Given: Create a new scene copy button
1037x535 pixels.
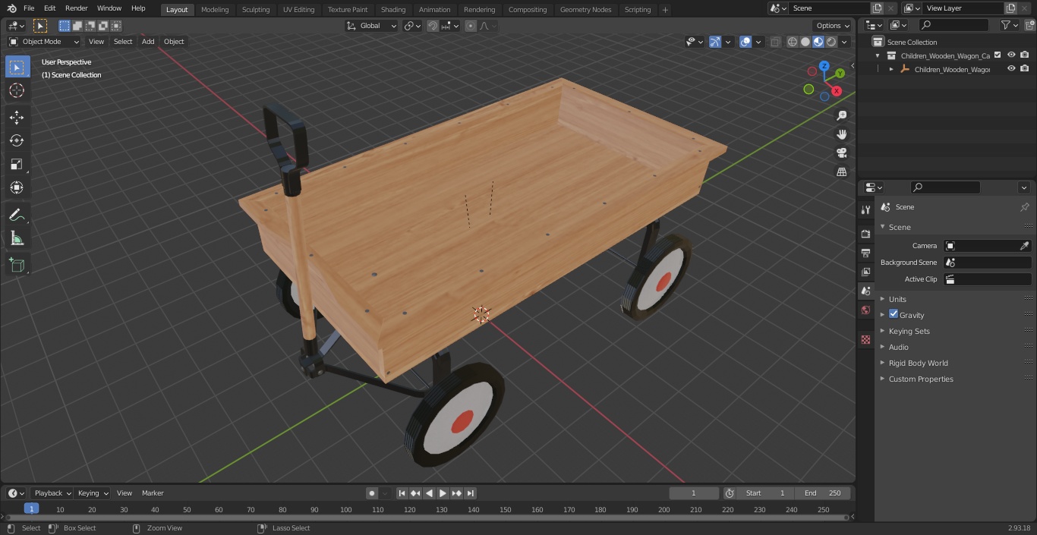Looking at the screenshot, I should (877, 8).
